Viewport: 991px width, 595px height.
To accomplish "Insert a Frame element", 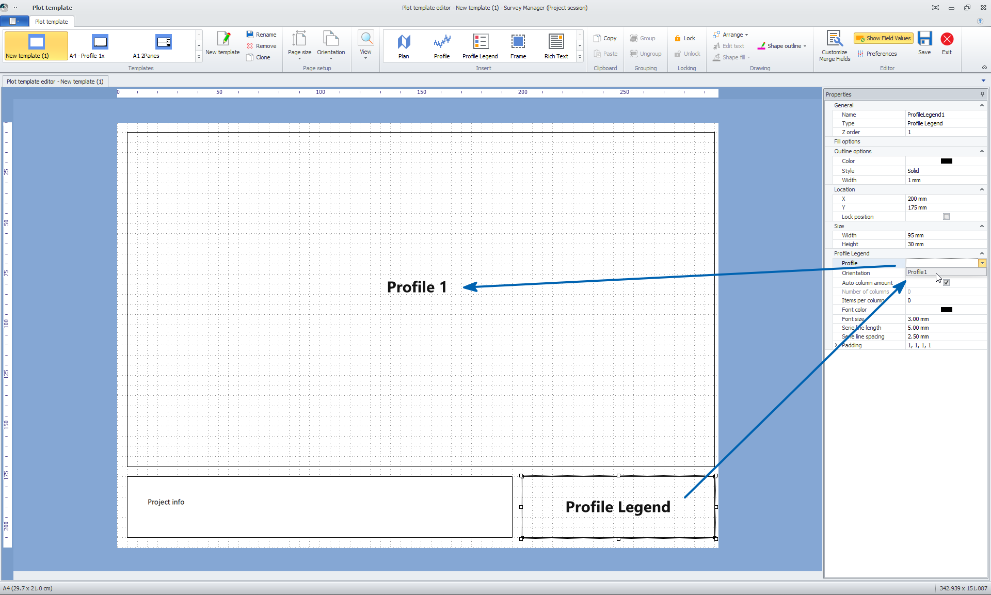I will [x=518, y=46].
